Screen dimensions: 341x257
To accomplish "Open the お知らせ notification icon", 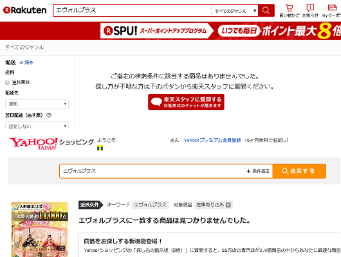I will tap(310, 10).
